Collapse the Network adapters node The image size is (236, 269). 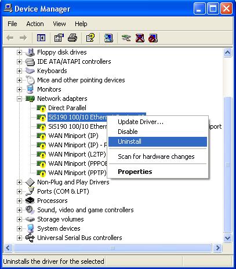[19, 99]
